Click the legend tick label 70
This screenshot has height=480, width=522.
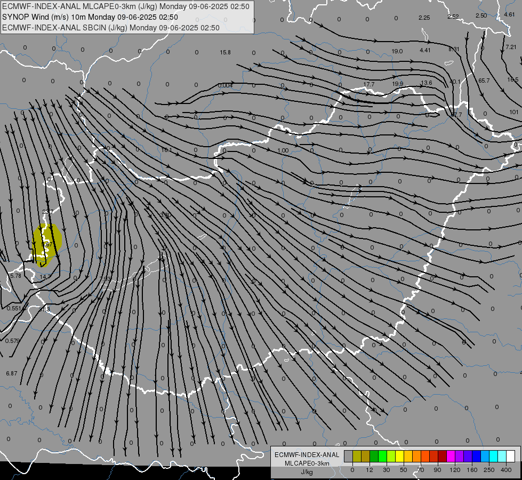point(421,470)
